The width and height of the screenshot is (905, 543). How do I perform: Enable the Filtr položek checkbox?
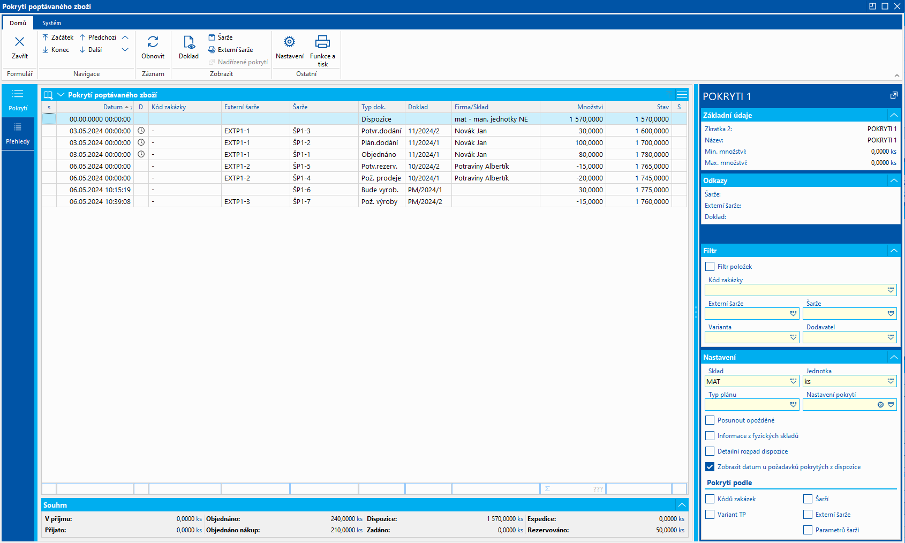(710, 267)
